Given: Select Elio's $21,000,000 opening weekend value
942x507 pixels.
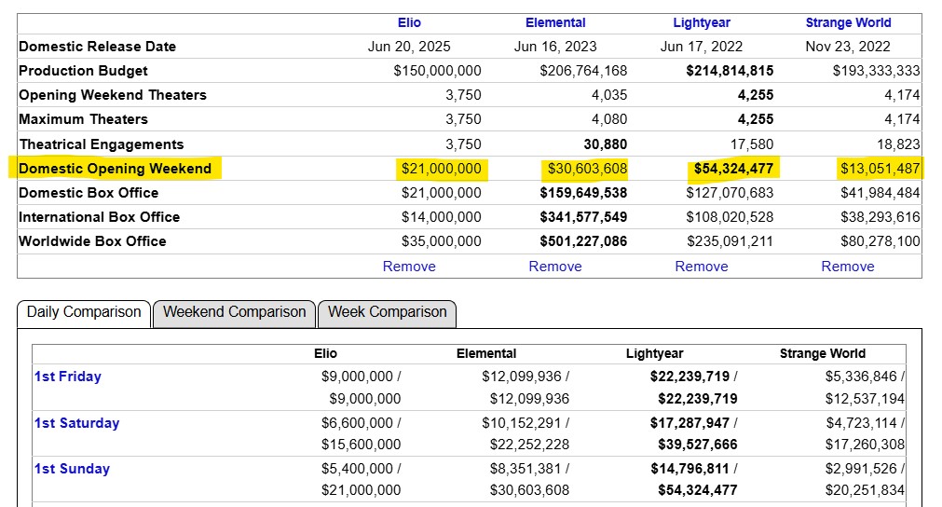Looking at the screenshot, I should point(442,169).
